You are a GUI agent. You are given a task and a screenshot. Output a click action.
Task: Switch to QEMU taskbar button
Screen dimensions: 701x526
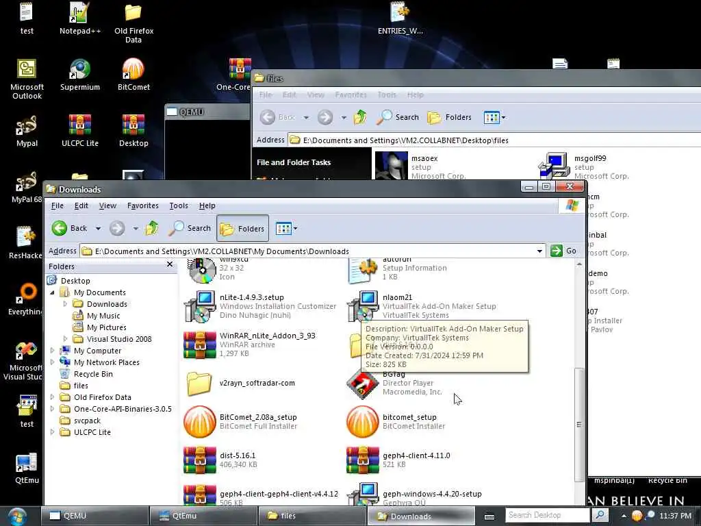94,516
